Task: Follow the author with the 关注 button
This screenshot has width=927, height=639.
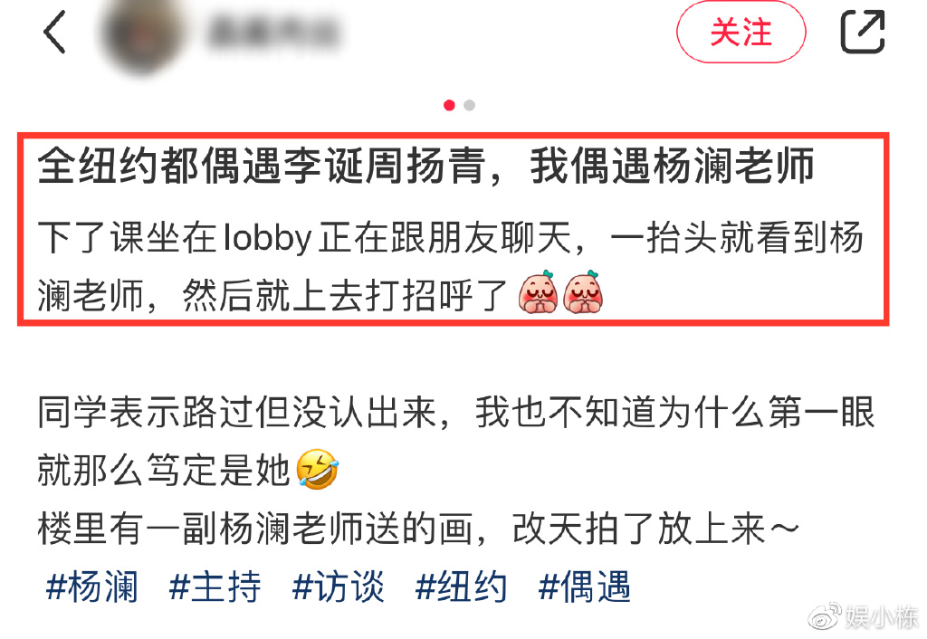Action: pyautogui.click(x=741, y=32)
